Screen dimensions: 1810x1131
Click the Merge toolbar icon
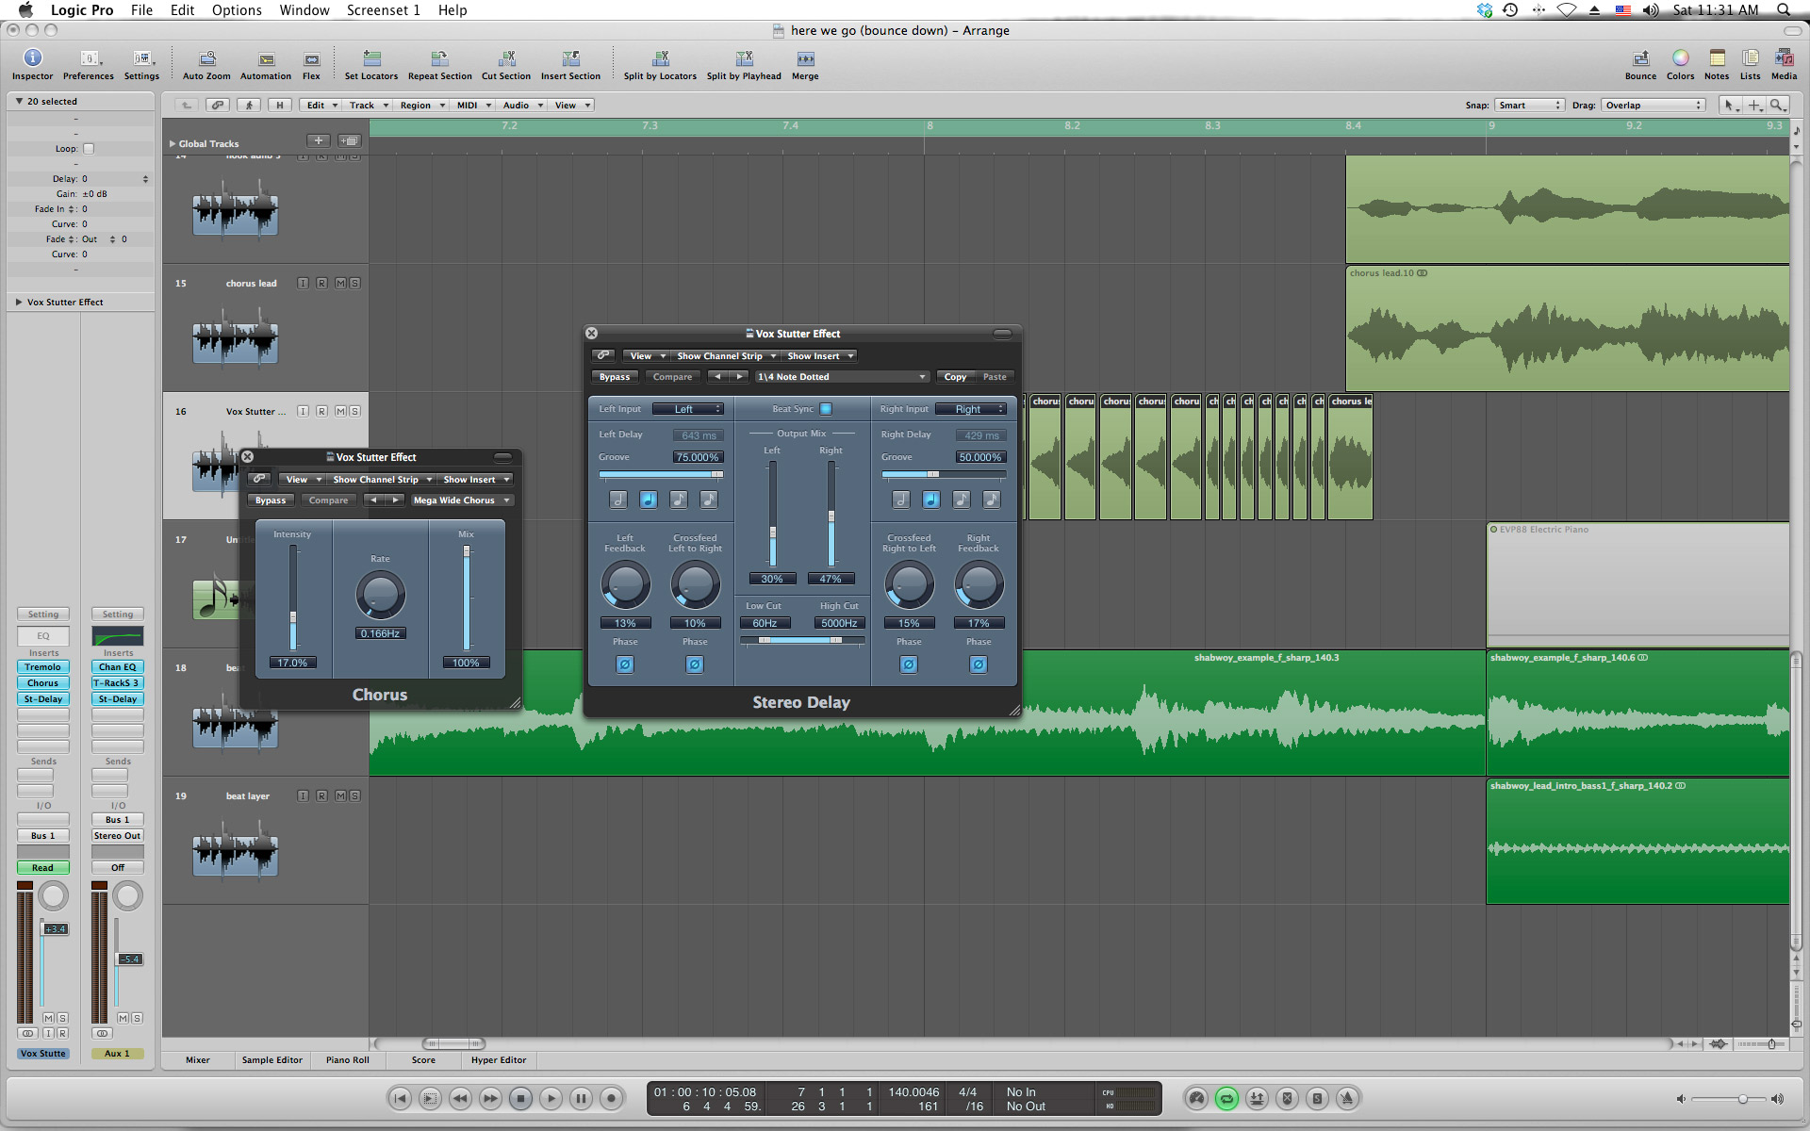coord(805,58)
